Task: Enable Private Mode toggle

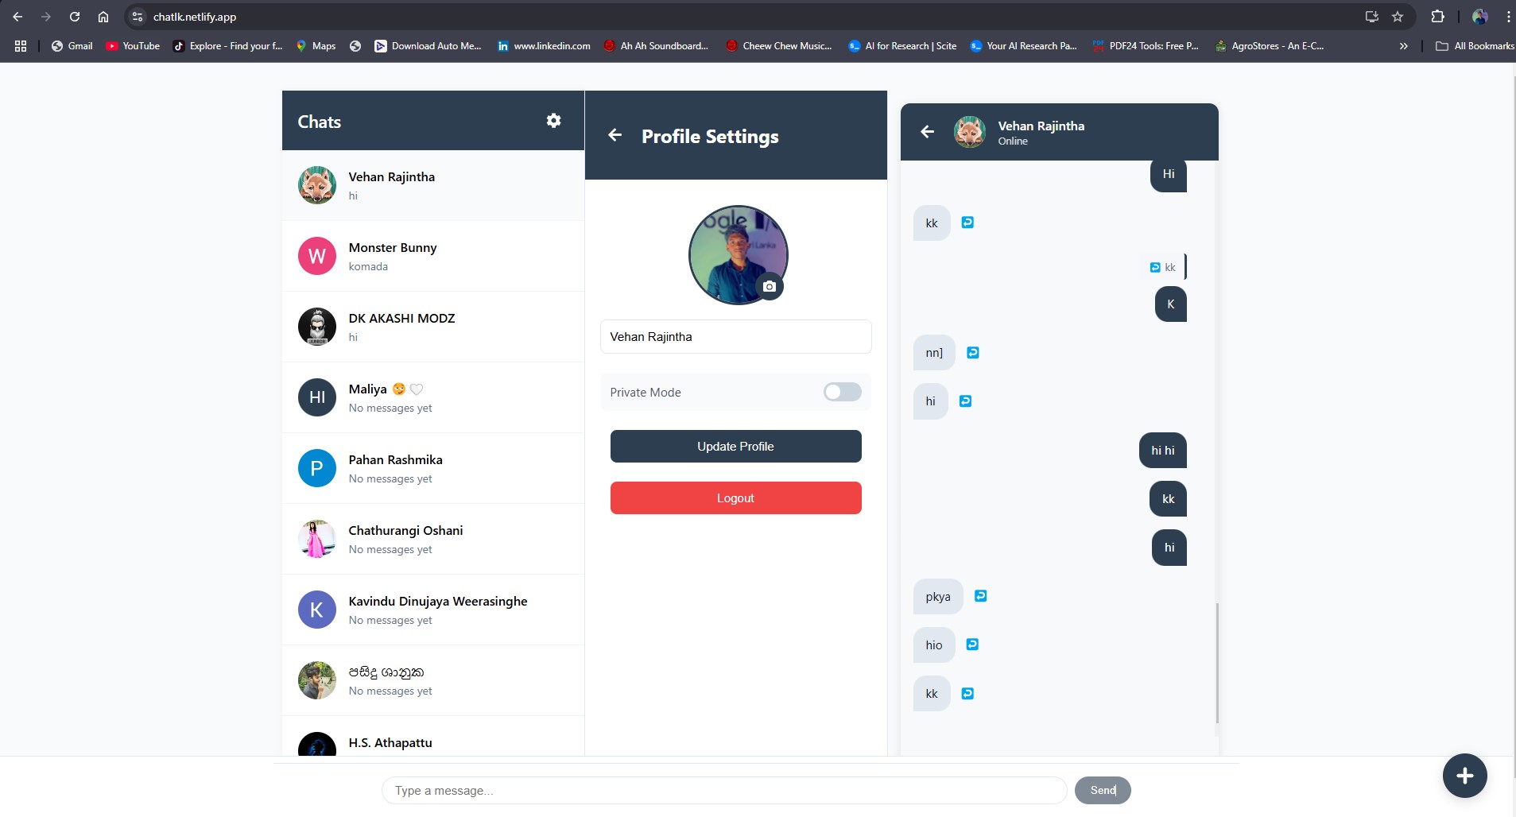Action: [x=842, y=392]
